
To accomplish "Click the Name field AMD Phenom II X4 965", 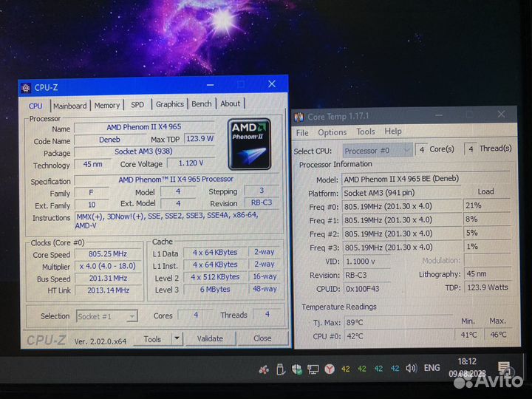I will 144,127.
